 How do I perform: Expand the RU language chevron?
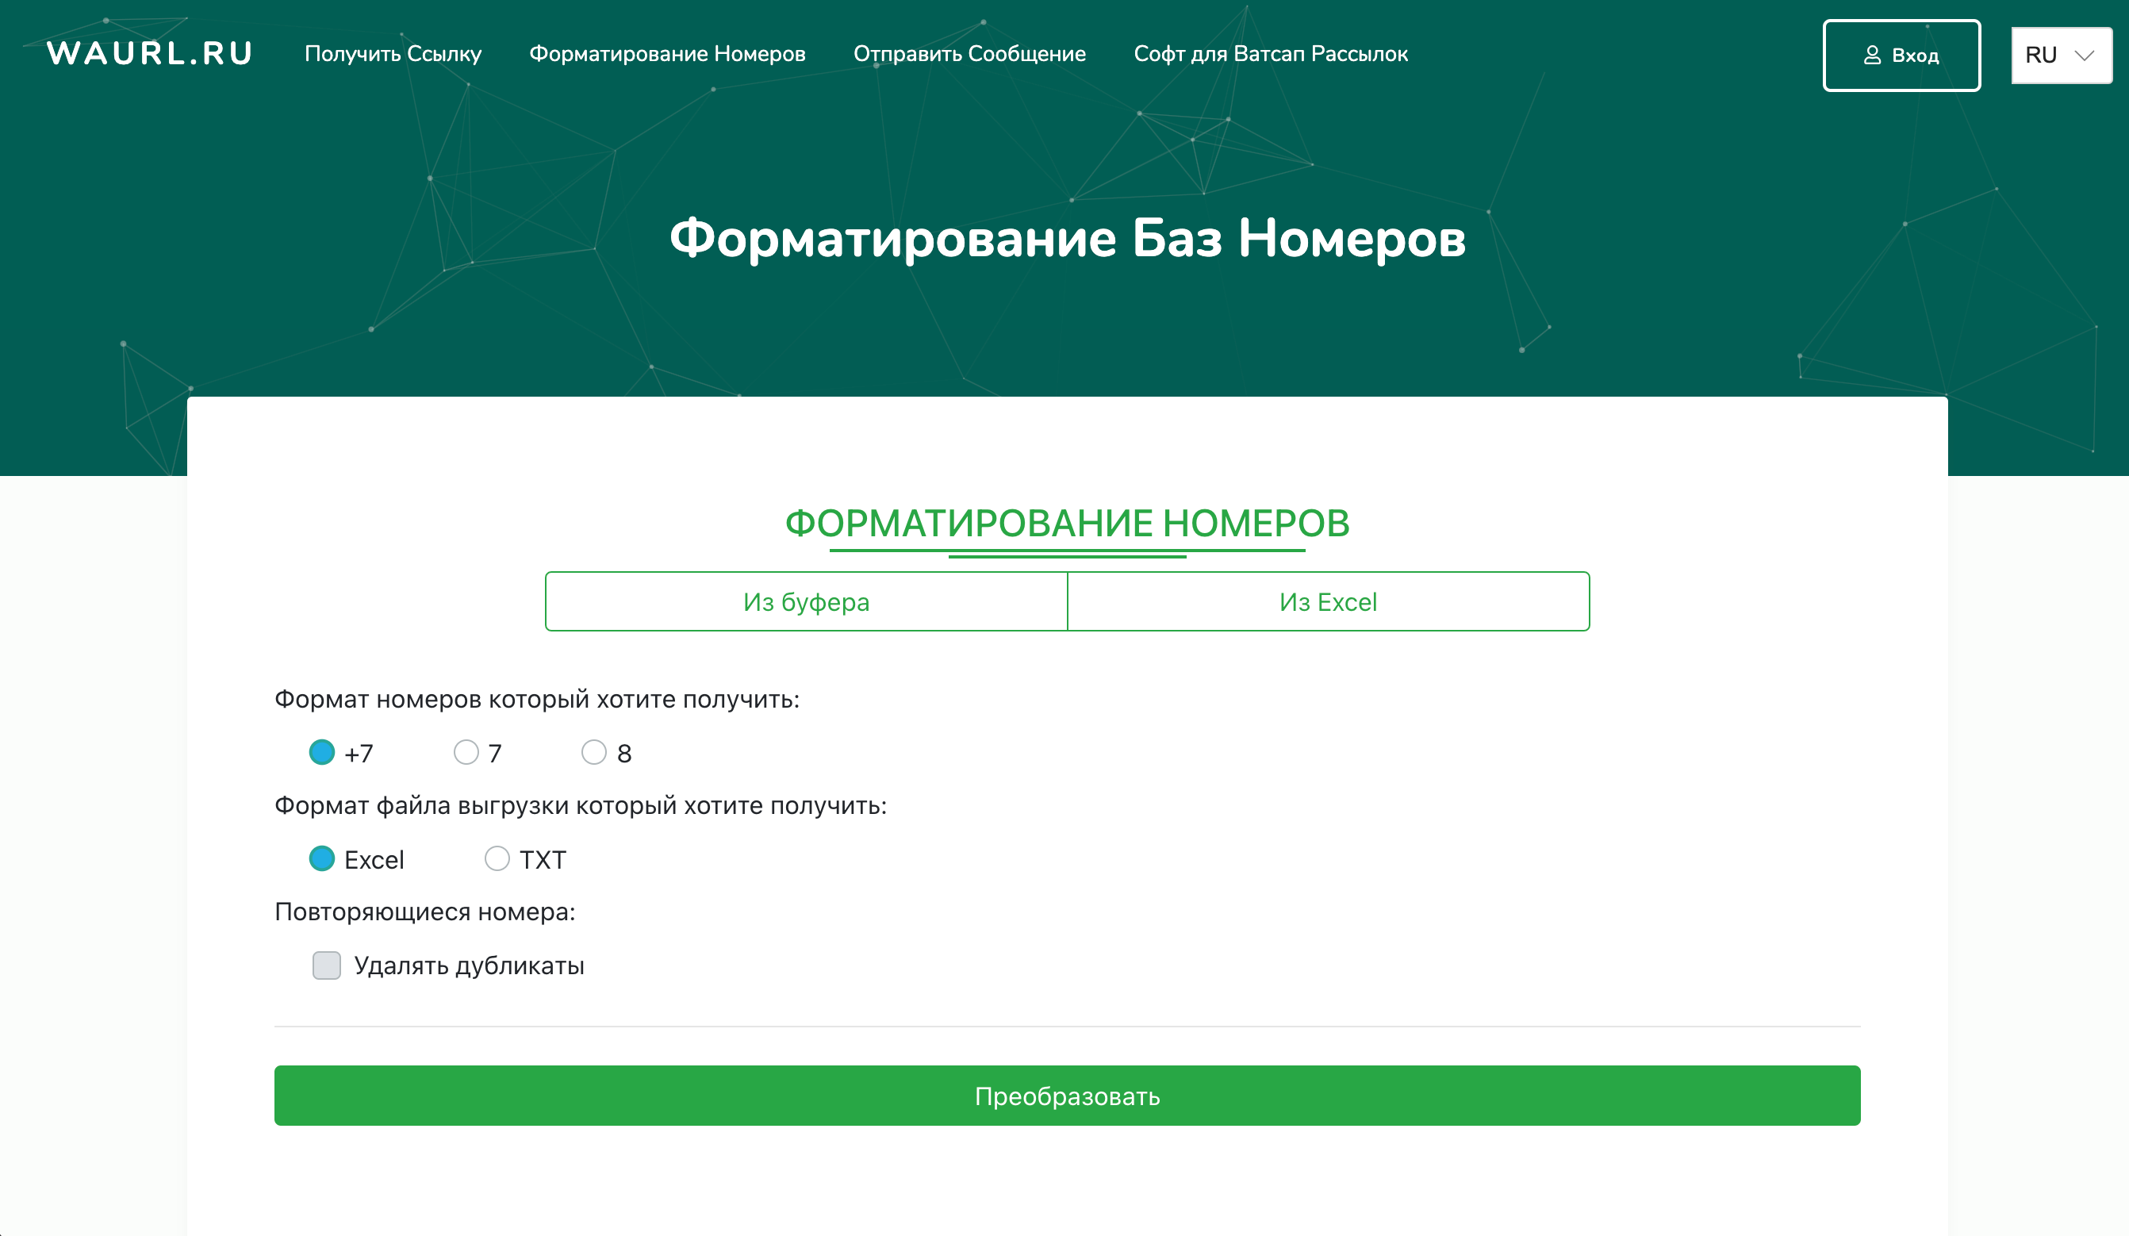2085,56
